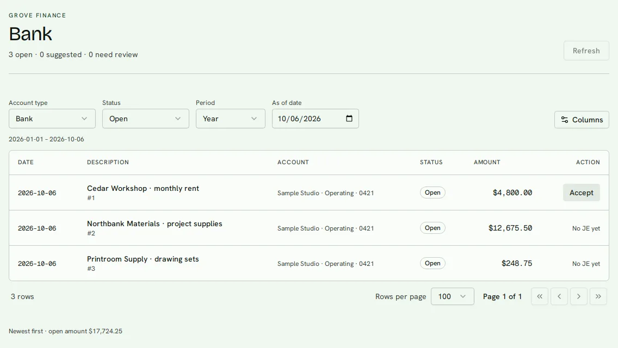Click the DESCRIPTION column header
This screenshot has height=348, width=618.
[108, 162]
